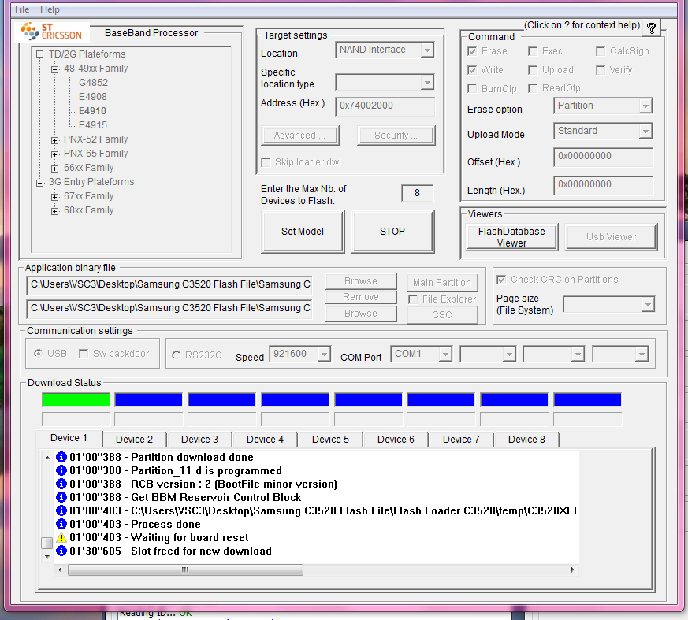This screenshot has width=688, height=620.
Task: Enable the BurnOtp checkbox
Action: click(x=472, y=88)
